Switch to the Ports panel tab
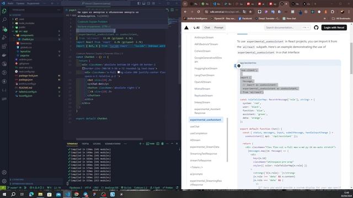This screenshot has height=198, width=353. click(x=85, y=144)
